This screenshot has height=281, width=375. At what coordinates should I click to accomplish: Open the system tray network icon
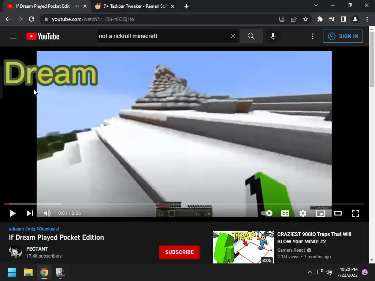[320, 272]
